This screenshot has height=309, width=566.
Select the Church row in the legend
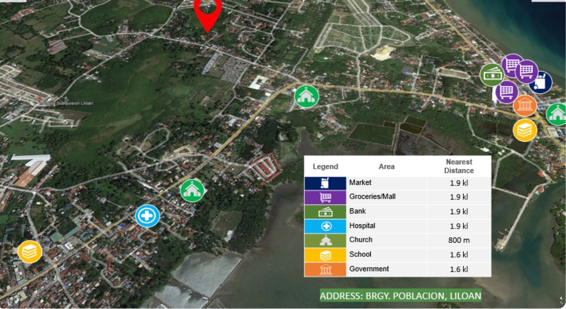point(398,240)
